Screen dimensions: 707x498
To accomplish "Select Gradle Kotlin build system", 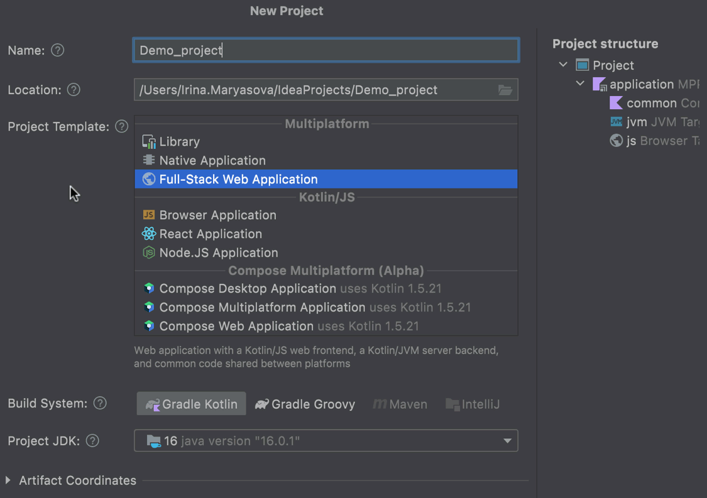I will pyautogui.click(x=192, y=404).
